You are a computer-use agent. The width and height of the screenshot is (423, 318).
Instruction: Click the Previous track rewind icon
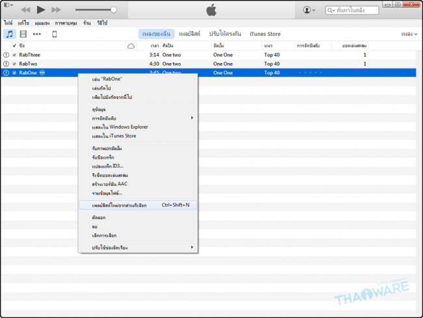(x=25, y=10)
